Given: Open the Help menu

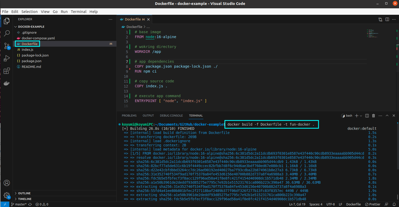Looking at the screenshot, I should [94, 12].
